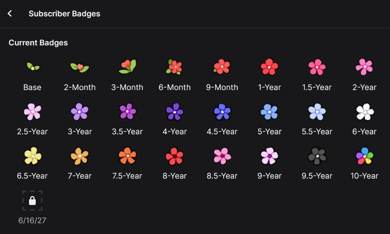390x234 pixels.
Task: Pick the 9-Month red flower badge
Action: click(222, 67)
